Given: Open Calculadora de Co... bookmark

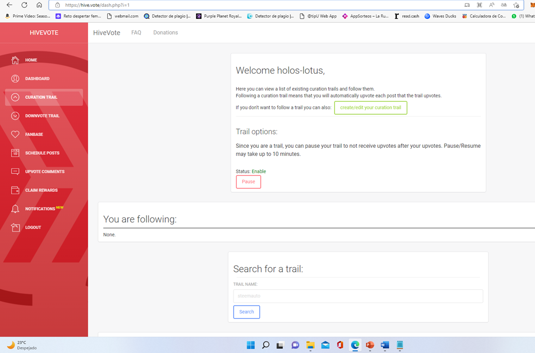Looking at the screenshot, I should [484, 16].
